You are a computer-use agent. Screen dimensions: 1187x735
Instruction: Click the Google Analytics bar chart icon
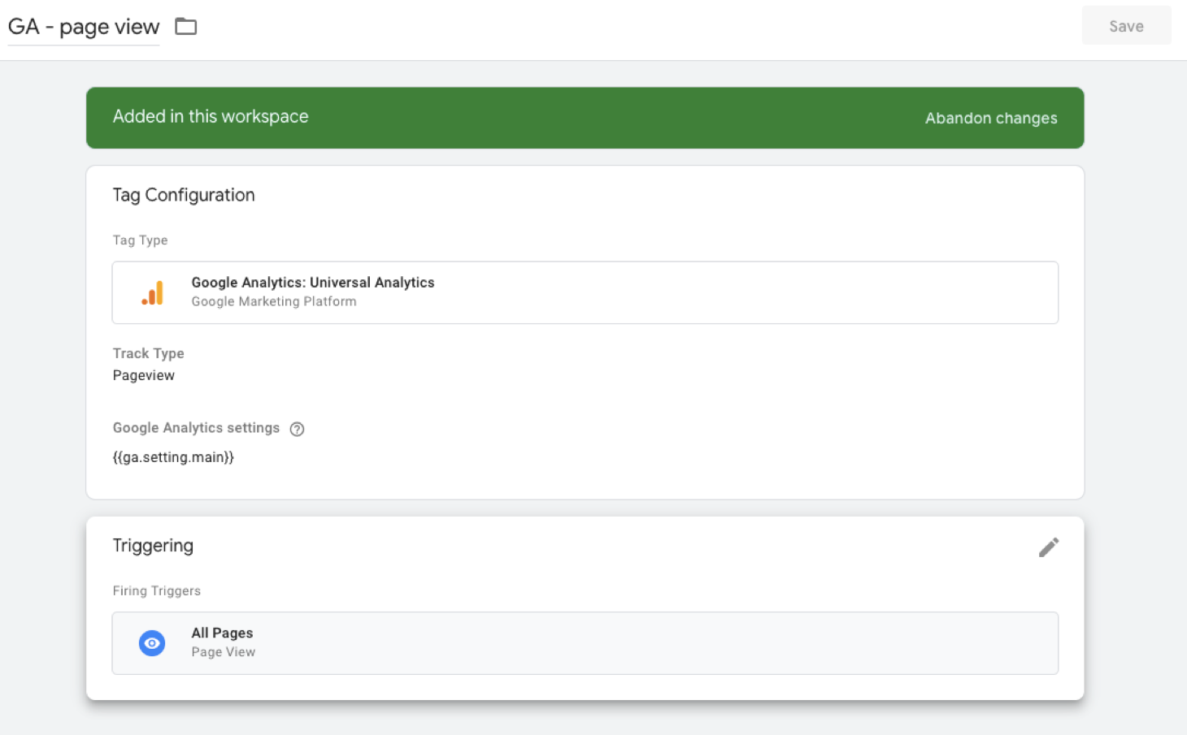tap(153, 292)
